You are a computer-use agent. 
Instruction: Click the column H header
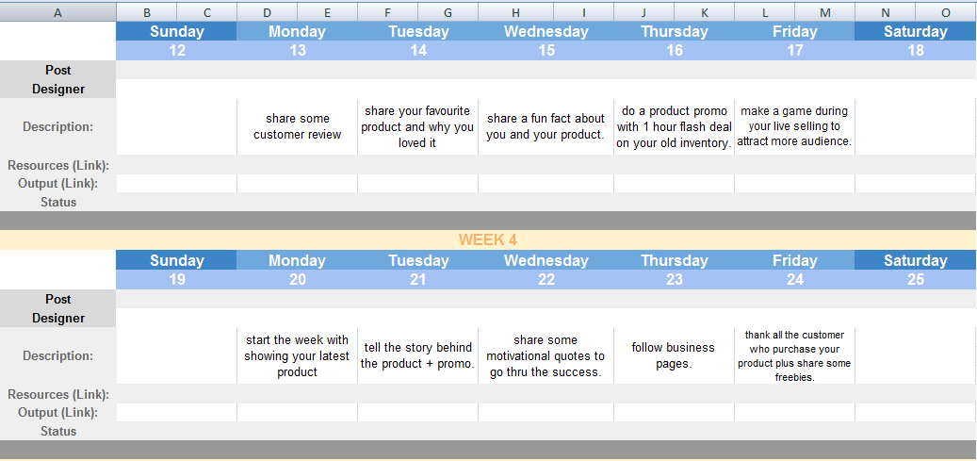515,11
